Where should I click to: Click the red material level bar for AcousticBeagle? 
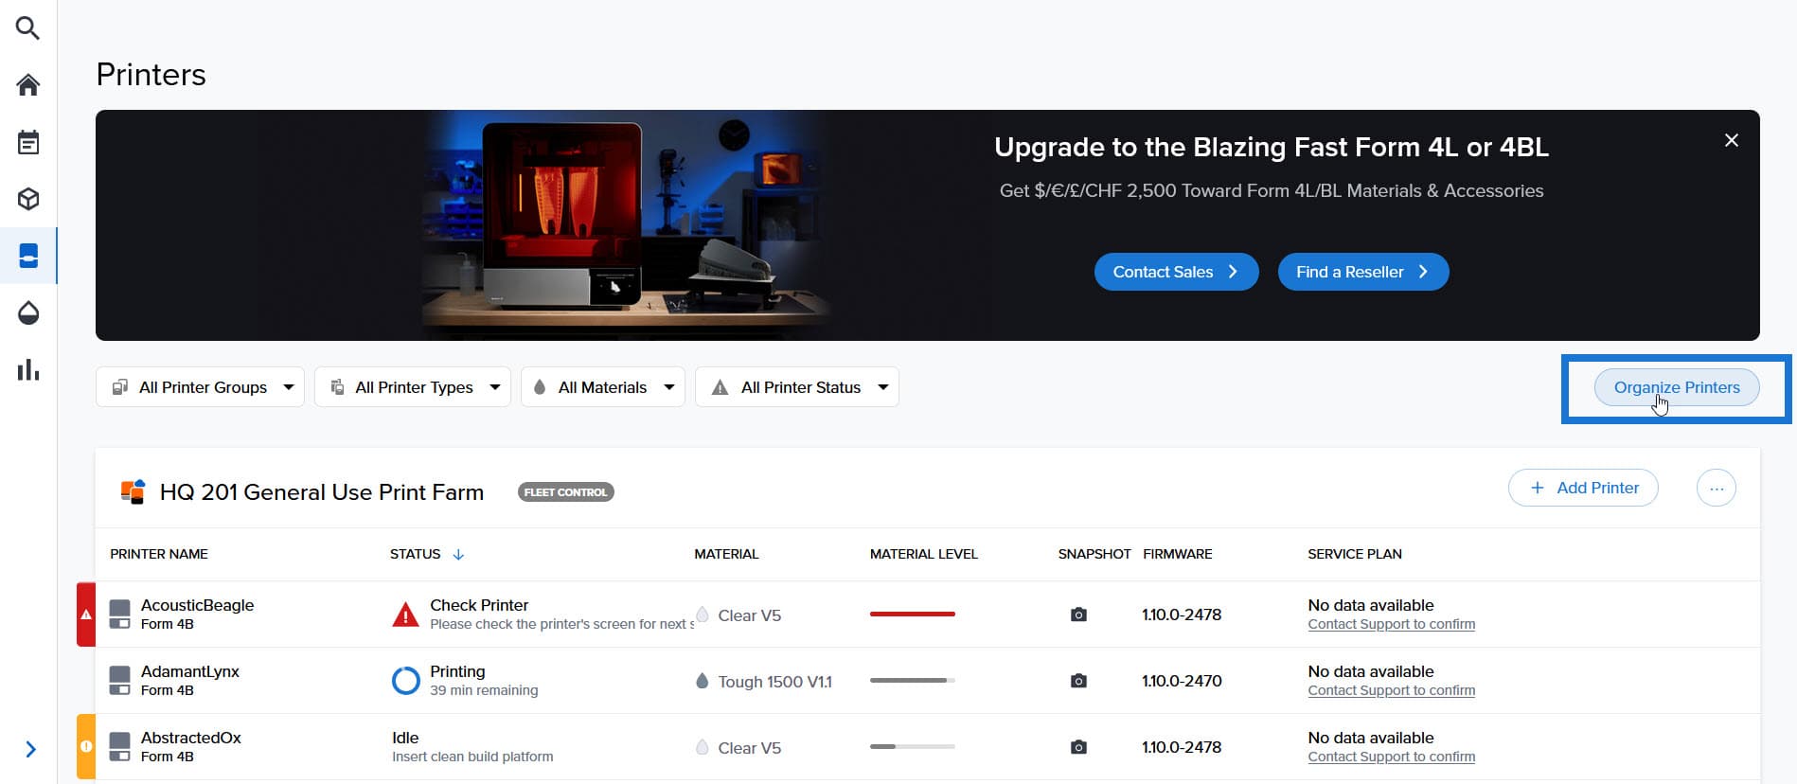coord(913,615)
